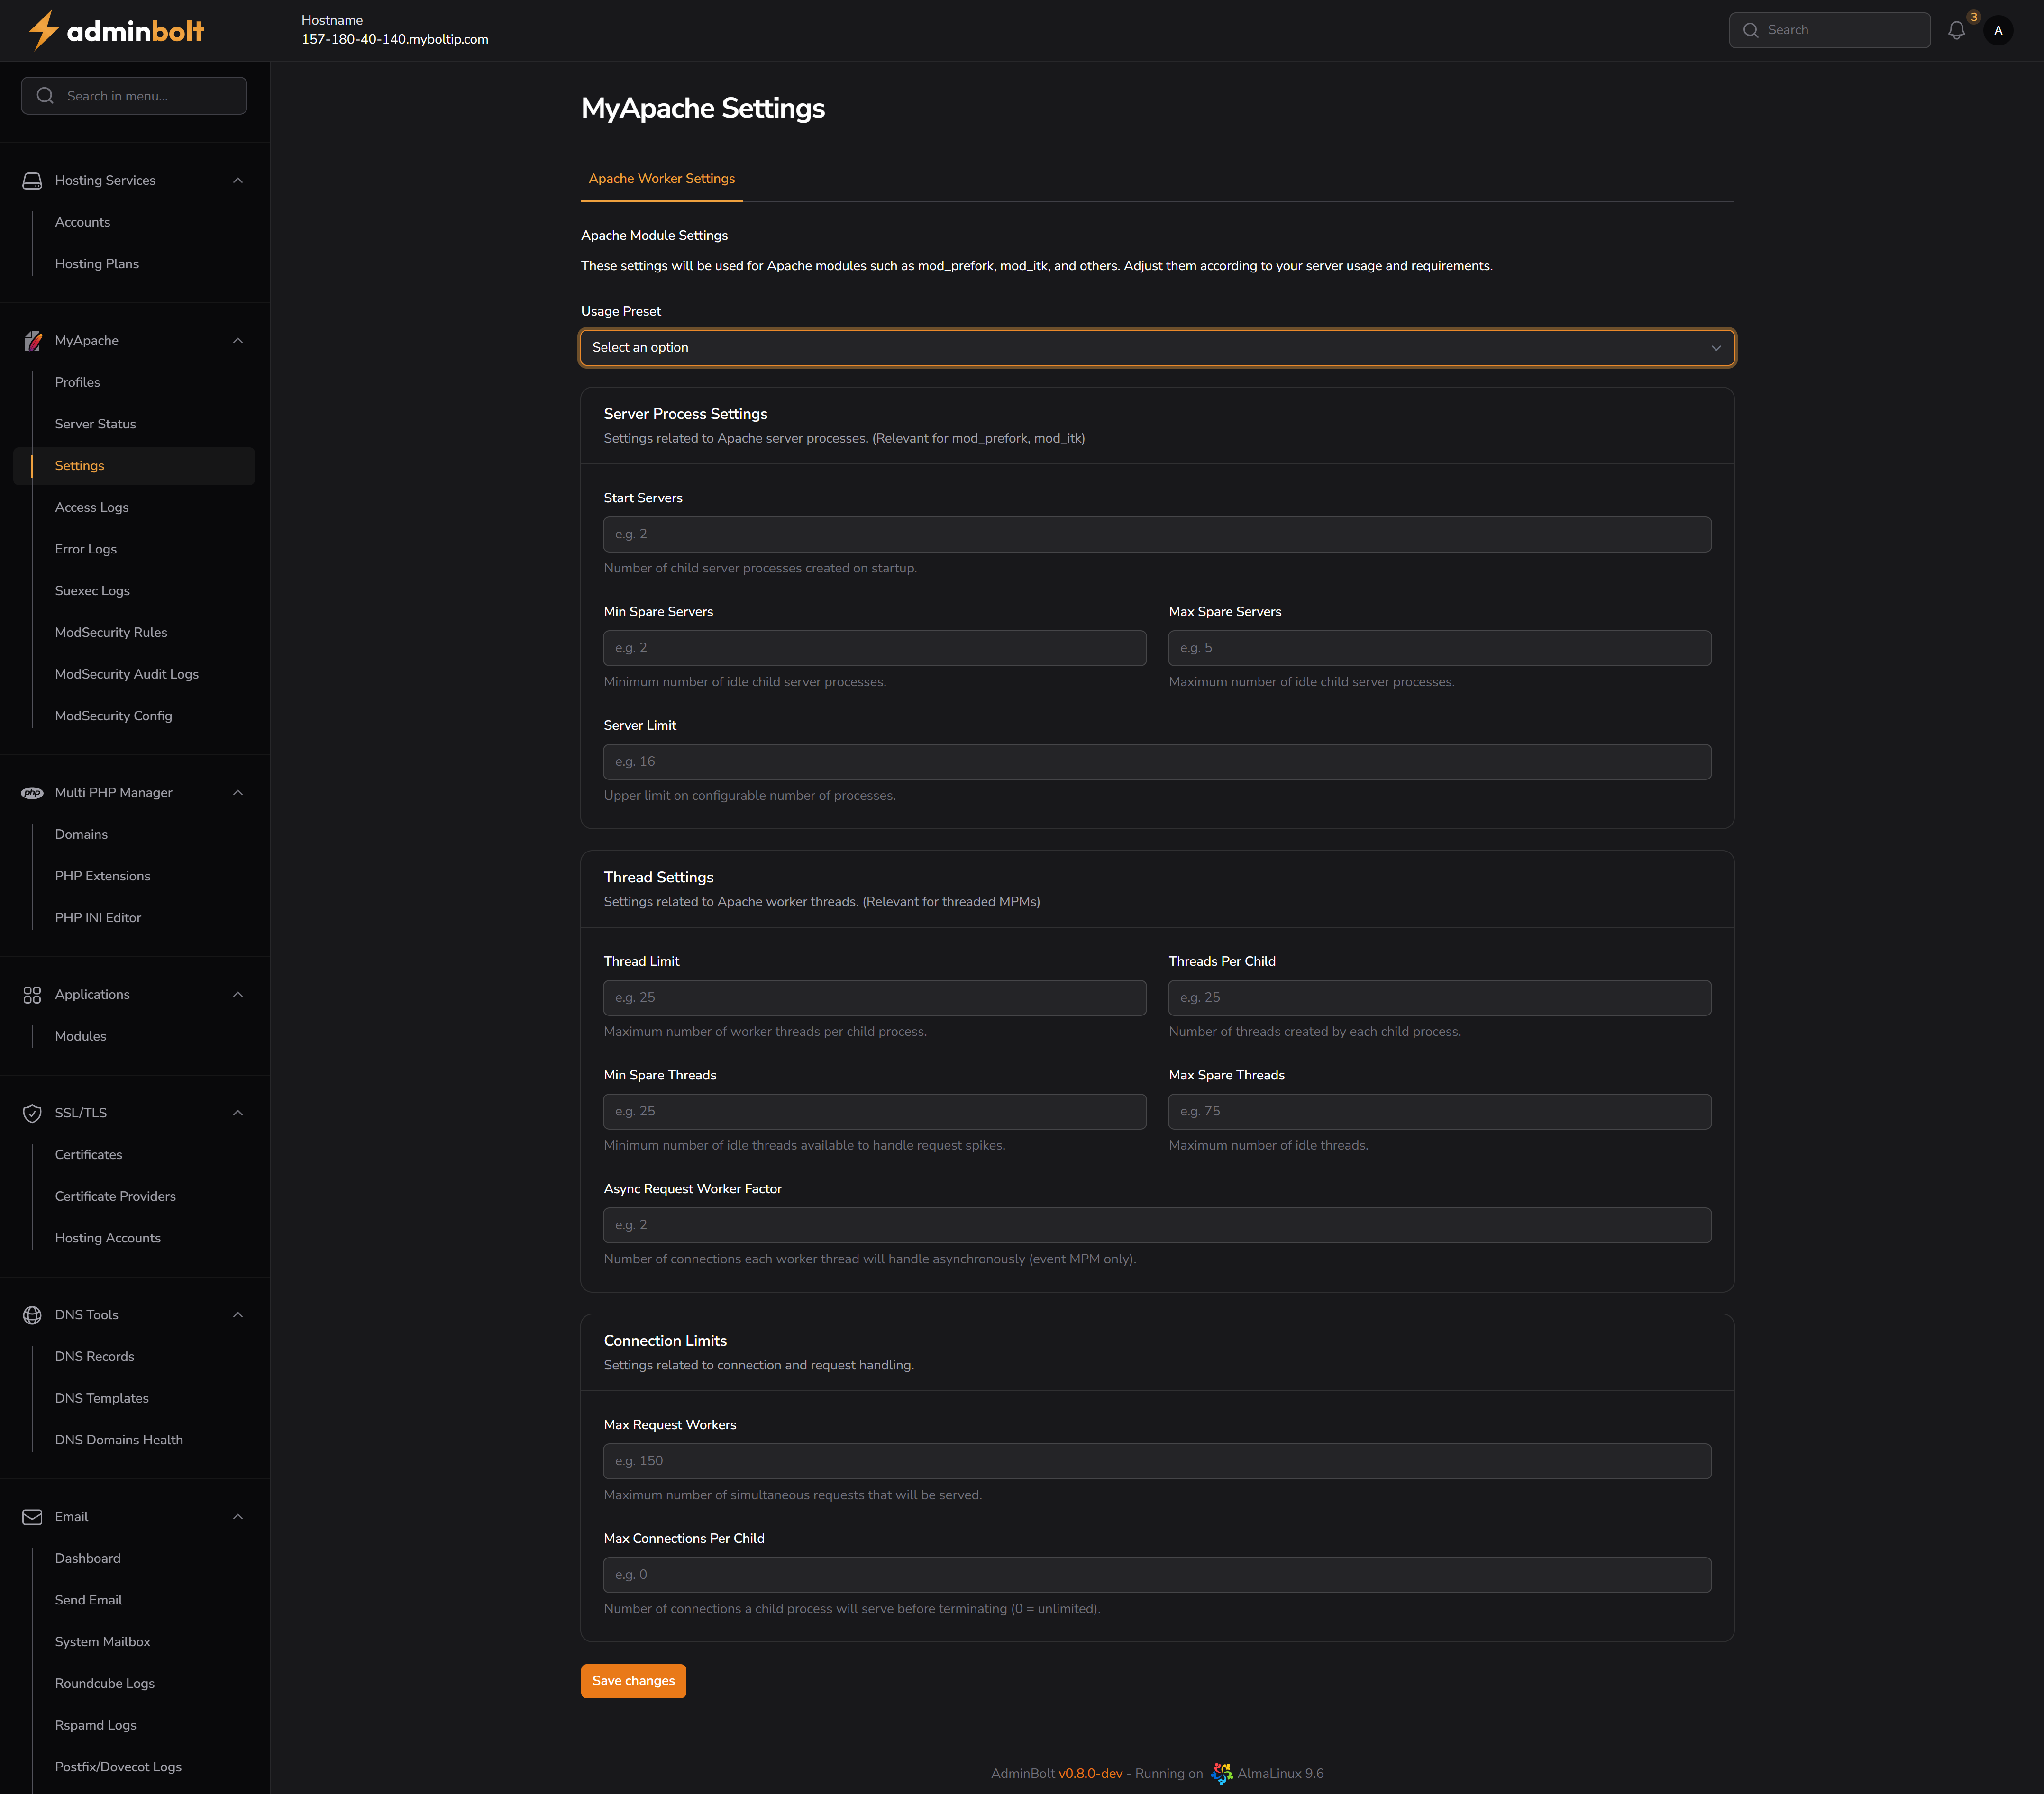Viewport: 2044px width, 1794px height.
Task: Open the notification bell
Action: [x=1956, y=30]
